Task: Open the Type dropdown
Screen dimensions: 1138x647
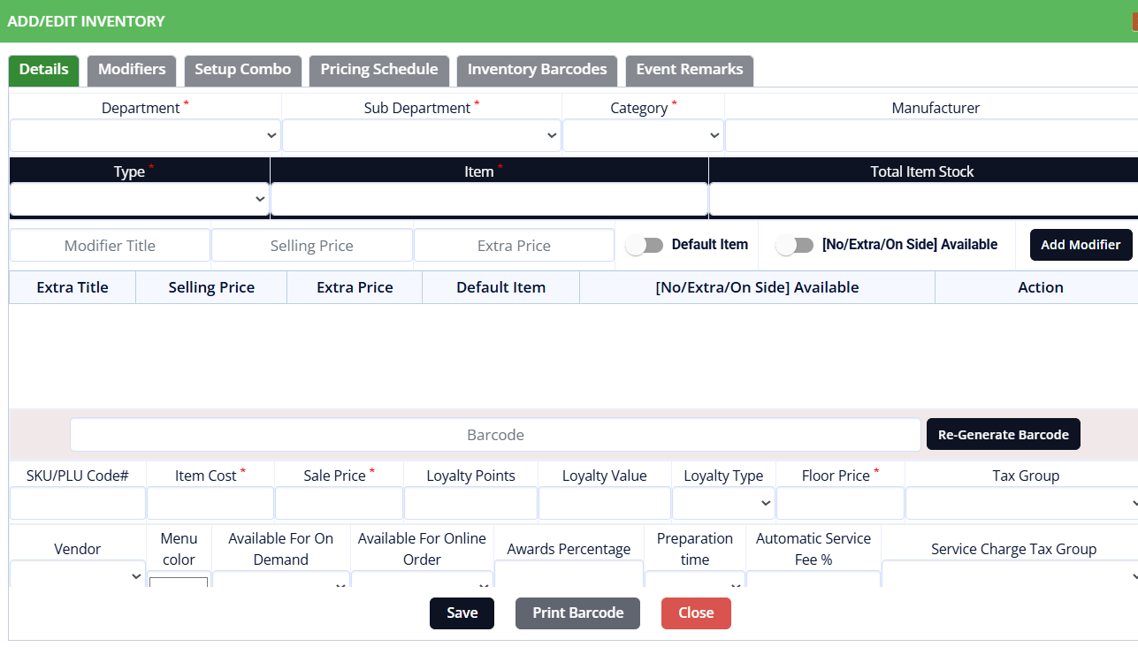Action: [139, 200]
